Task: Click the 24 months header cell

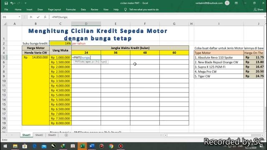Action: click(x=86, y=53)
